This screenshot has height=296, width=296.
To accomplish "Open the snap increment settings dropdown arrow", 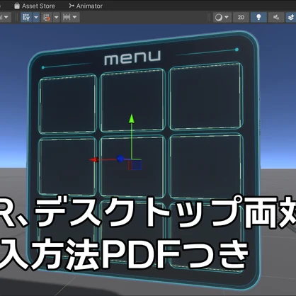I will tap(57, 17).
